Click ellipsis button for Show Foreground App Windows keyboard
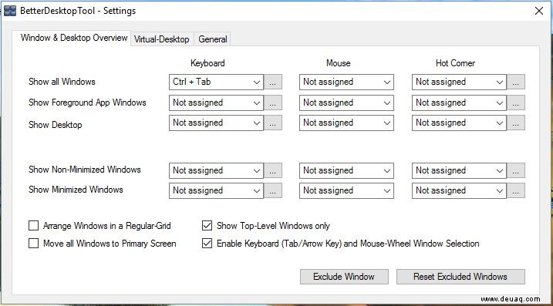This screenshot has height=306, width=553. pos(273,103)
